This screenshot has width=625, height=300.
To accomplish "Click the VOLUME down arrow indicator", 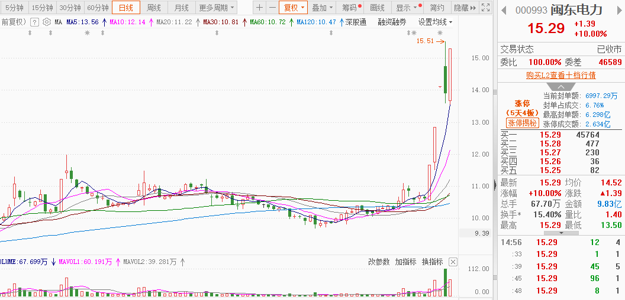I will [x=53, y=262].
